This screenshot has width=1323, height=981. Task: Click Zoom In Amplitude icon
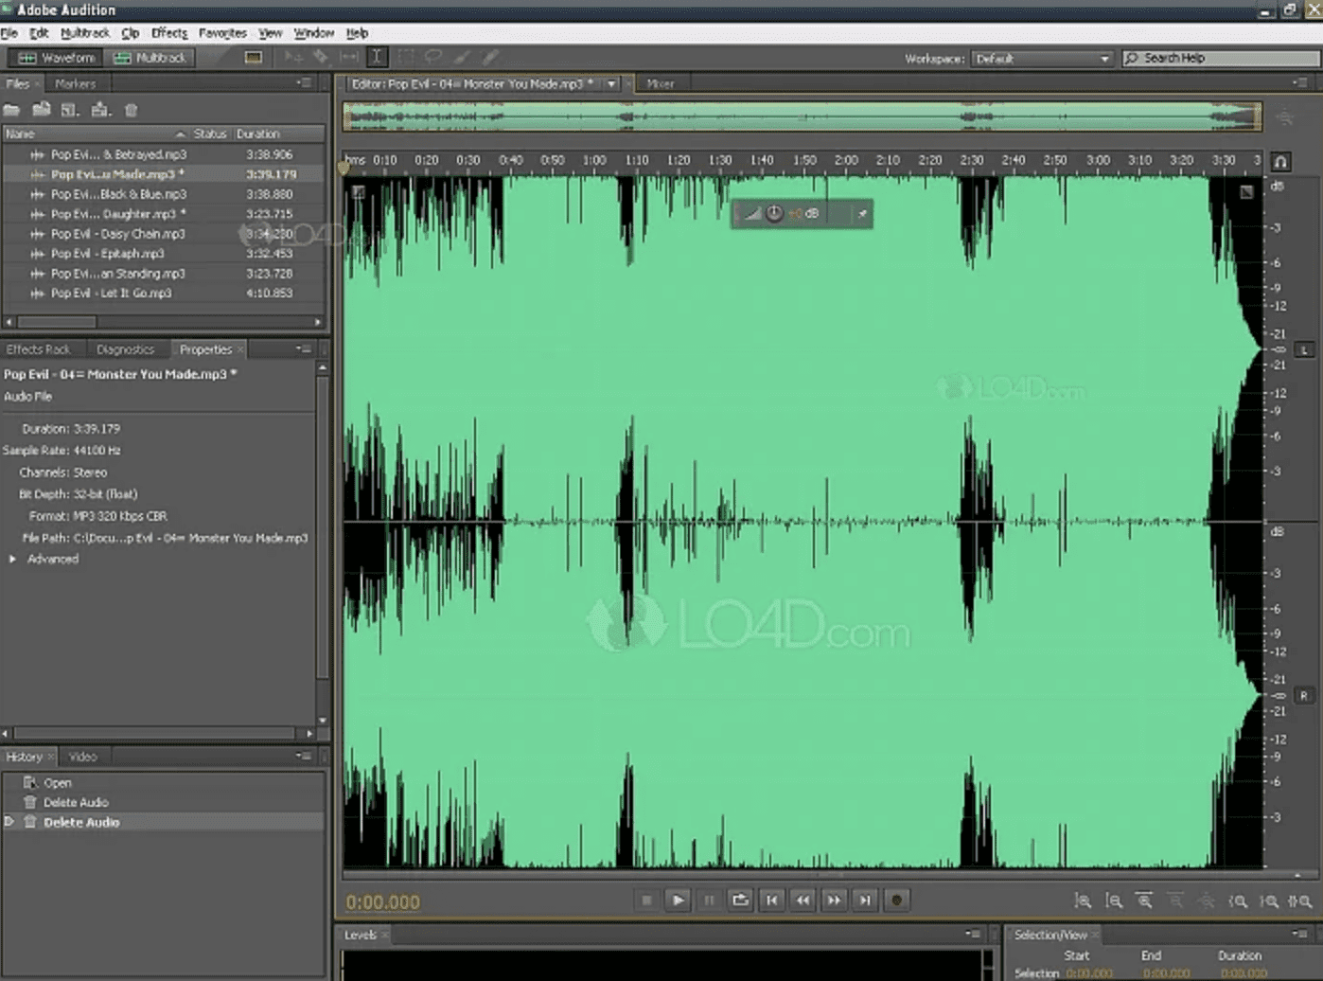pos(1084,901)
